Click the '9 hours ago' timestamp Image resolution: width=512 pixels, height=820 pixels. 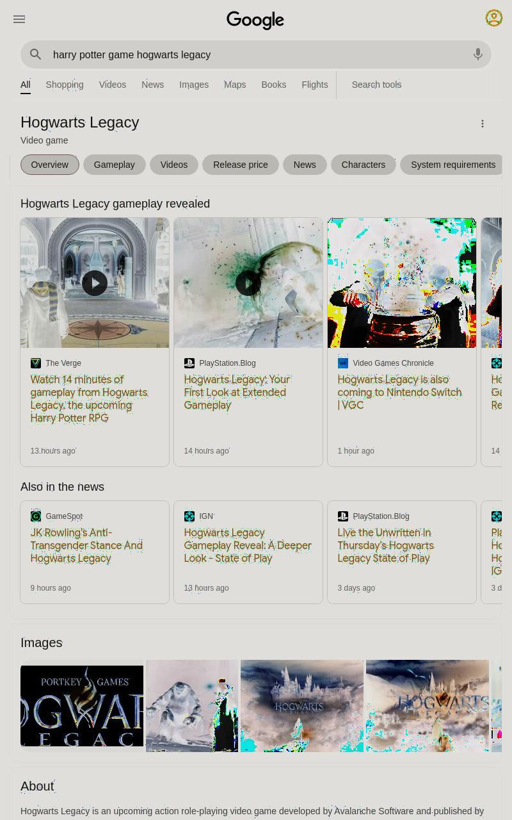click(51, 588)
